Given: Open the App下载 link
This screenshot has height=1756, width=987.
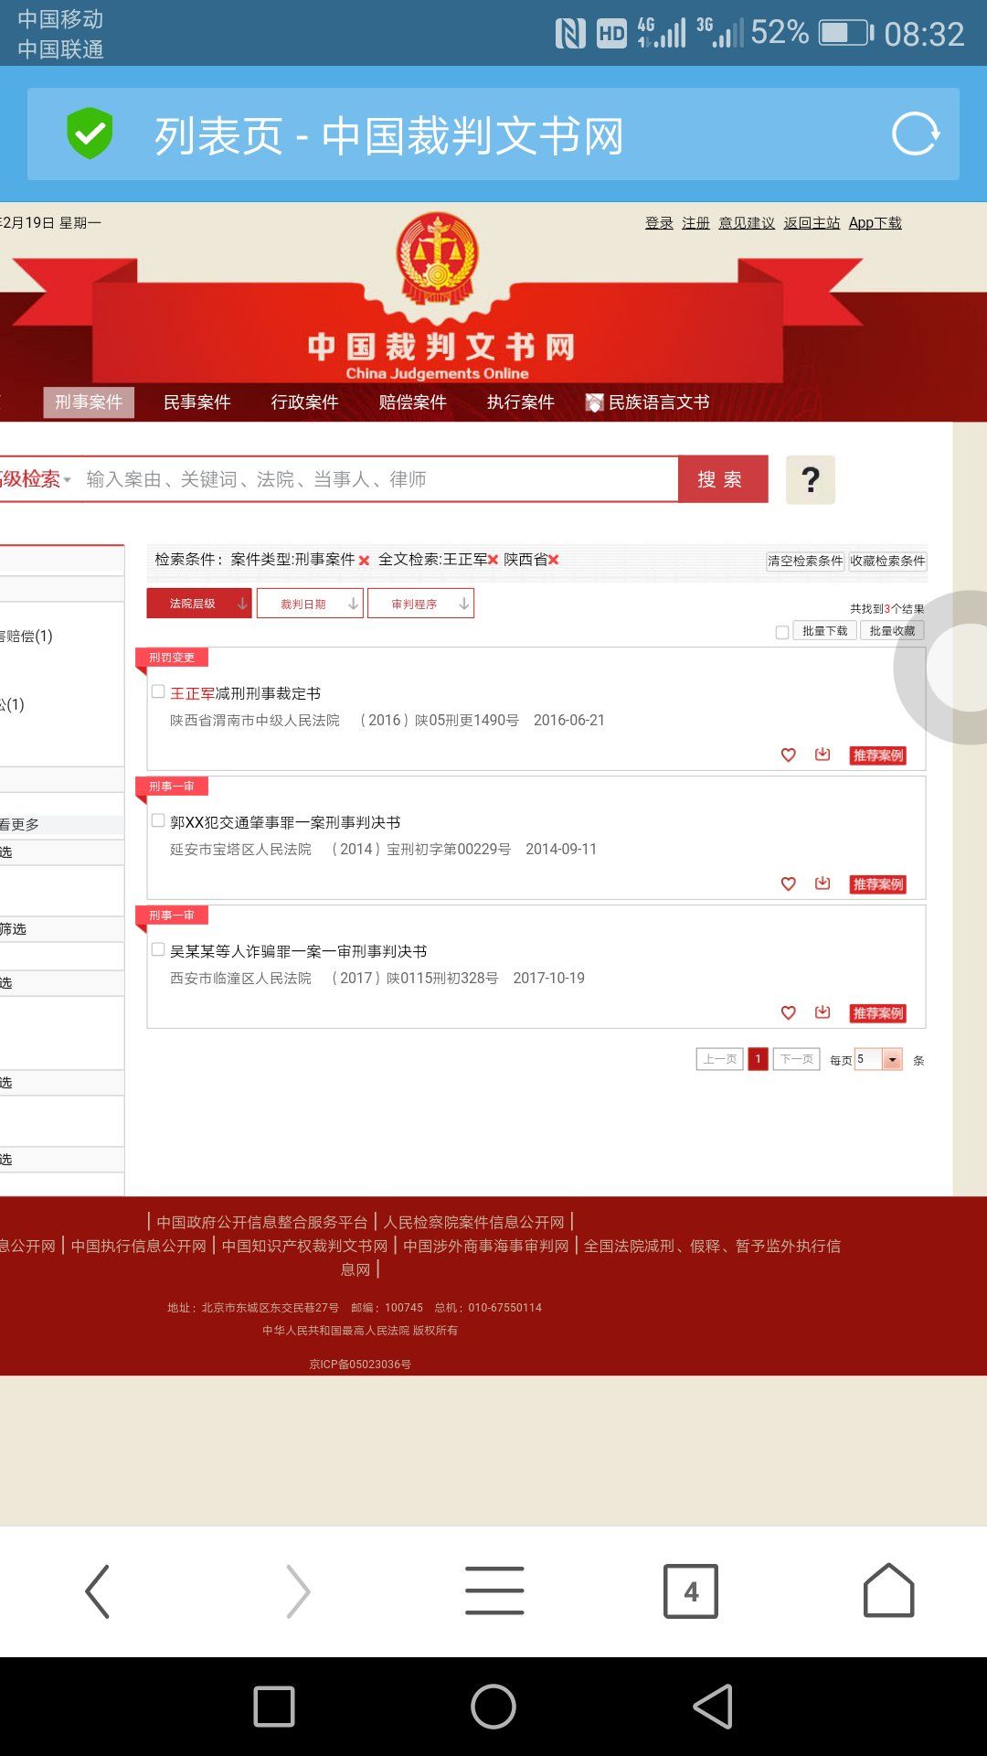Looking at the screenshot, I should 875,223.
